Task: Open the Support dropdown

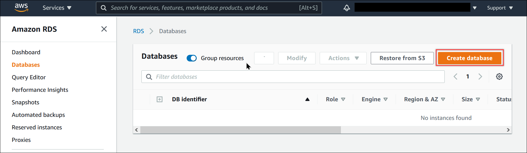Action: [x=500, y=8]
